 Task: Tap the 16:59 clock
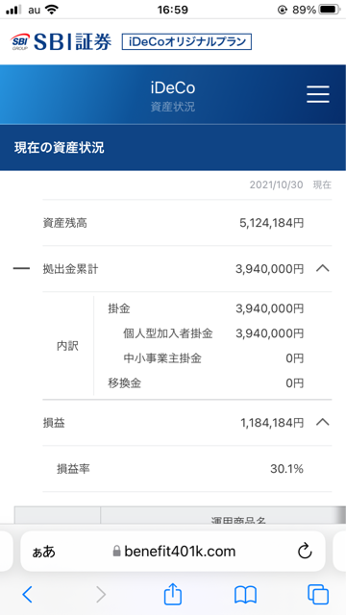(173, 10)
